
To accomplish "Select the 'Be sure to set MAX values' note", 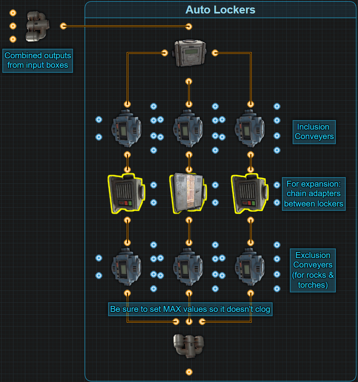I will (x=190, y=309).
